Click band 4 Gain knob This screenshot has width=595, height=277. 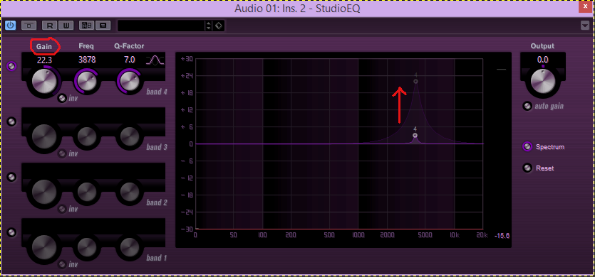(44, 80)
